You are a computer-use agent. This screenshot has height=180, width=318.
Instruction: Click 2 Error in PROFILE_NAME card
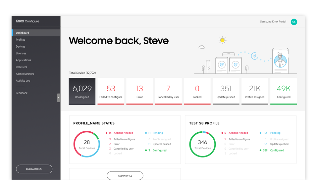[x=114, y=144]
